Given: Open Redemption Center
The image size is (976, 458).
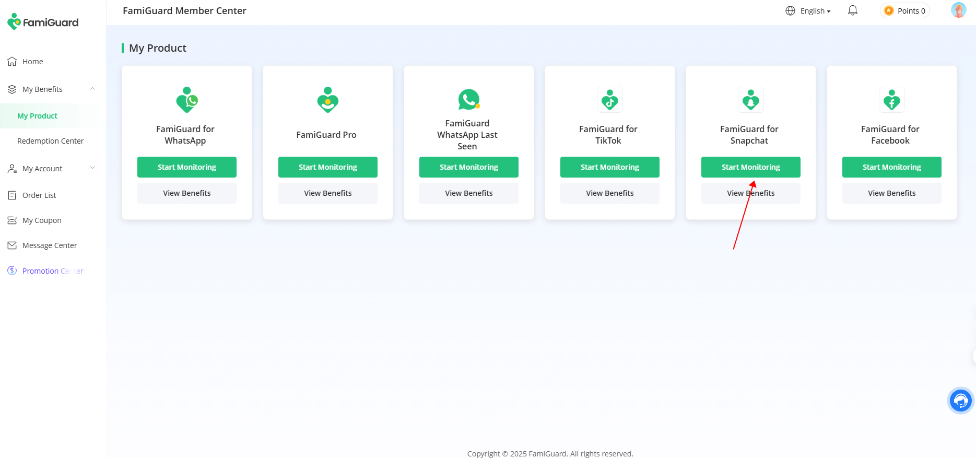Looking at the screenshot, I should [51, 141].
